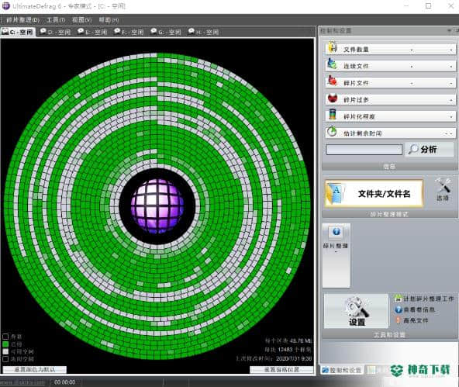Click the drive icon on G: tab
The width and height of the screenshot is (459, 387).
click(x=154, y=31)
